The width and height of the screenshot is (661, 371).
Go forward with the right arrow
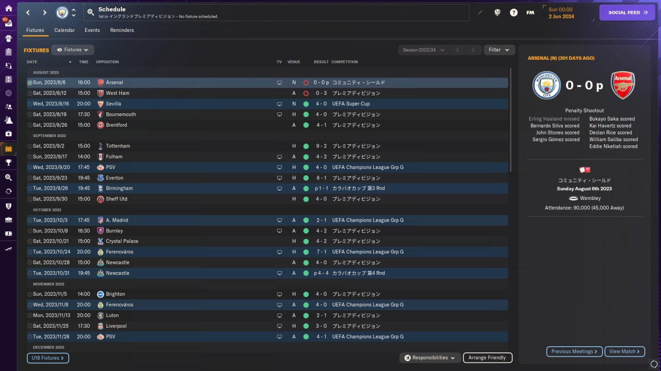[x=45, y=12]
